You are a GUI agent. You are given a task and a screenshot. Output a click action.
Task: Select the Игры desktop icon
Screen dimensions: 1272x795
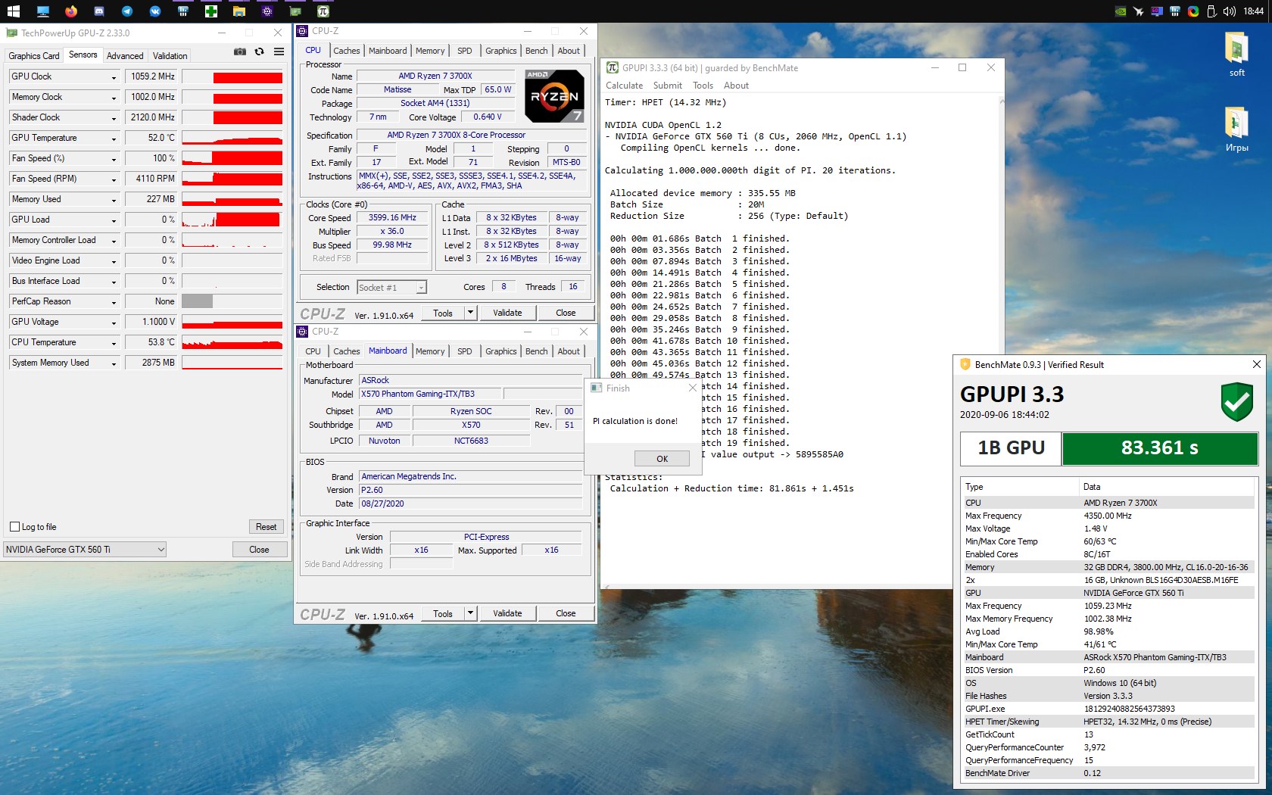click(1236, 129)
